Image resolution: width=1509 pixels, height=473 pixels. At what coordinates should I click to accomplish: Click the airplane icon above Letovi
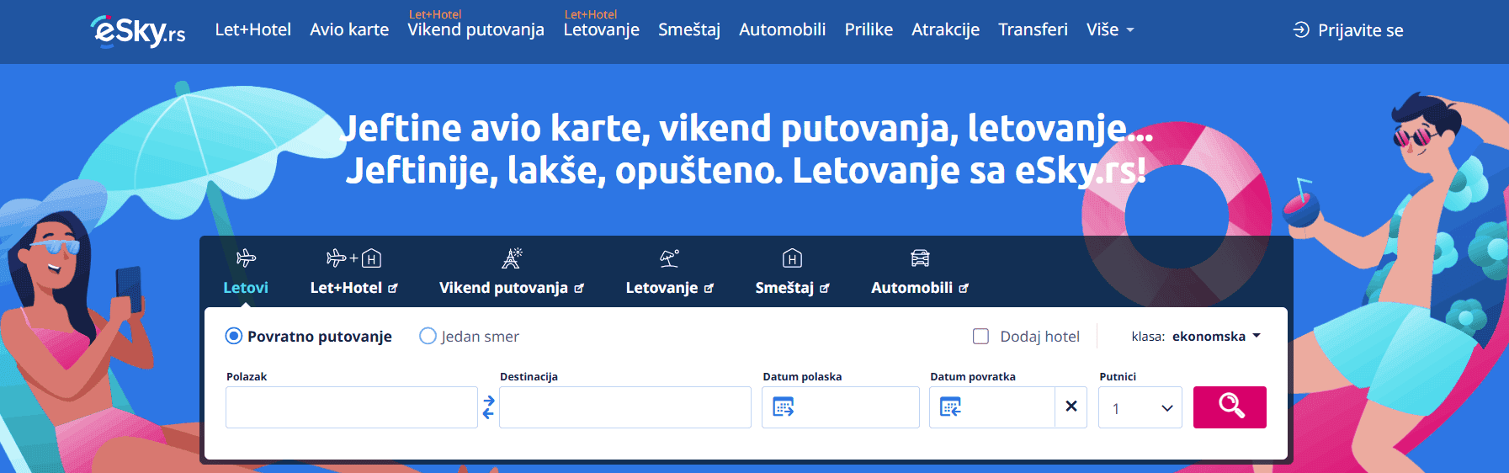tap(246, 258)
